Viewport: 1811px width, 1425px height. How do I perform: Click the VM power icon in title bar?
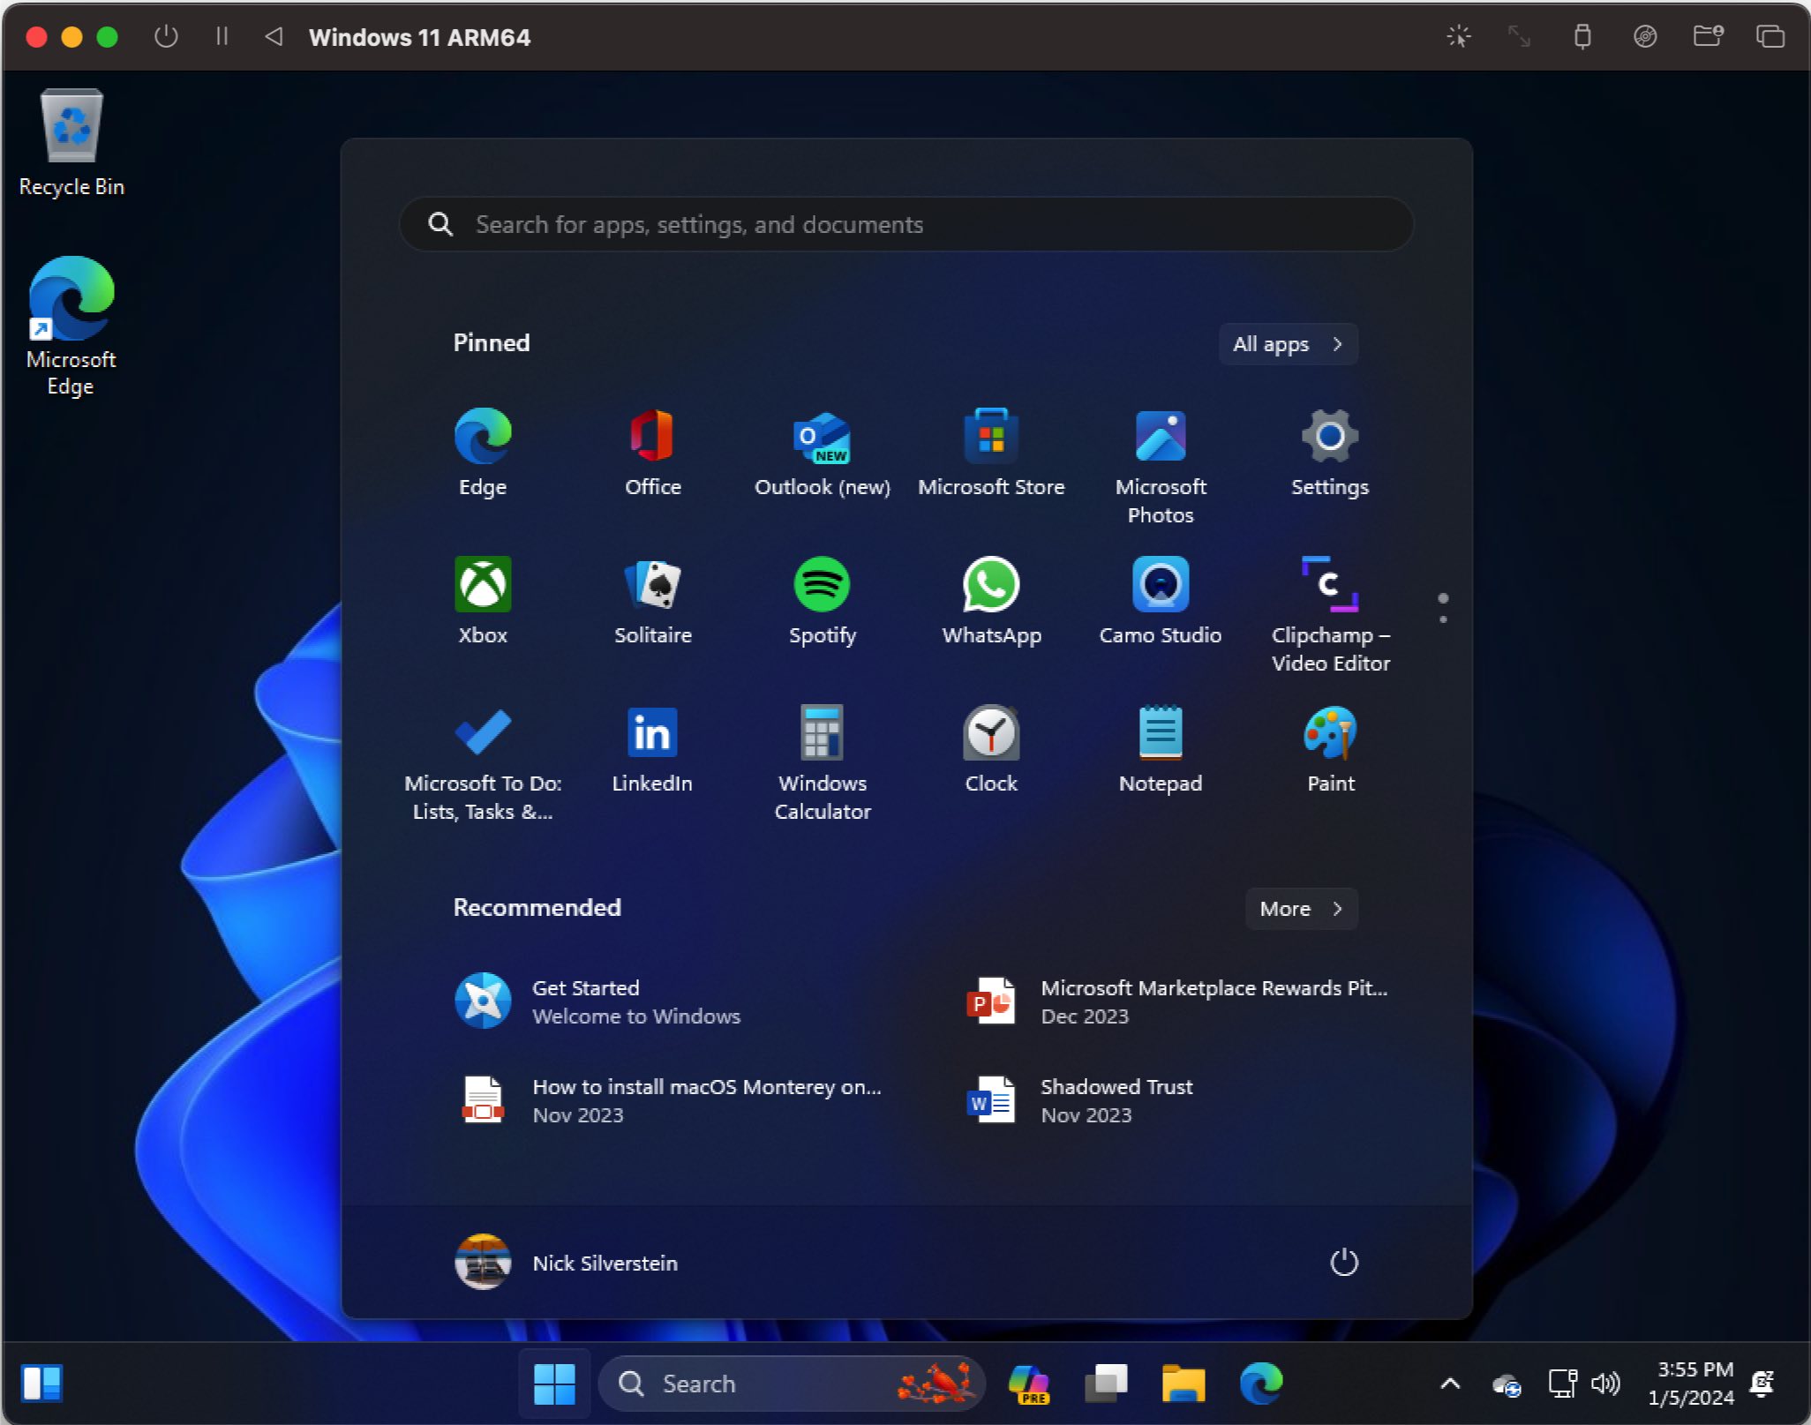pos(166,36)
